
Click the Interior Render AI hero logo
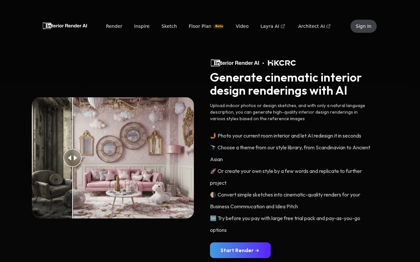pyautogui.click(x=235, y=63)
